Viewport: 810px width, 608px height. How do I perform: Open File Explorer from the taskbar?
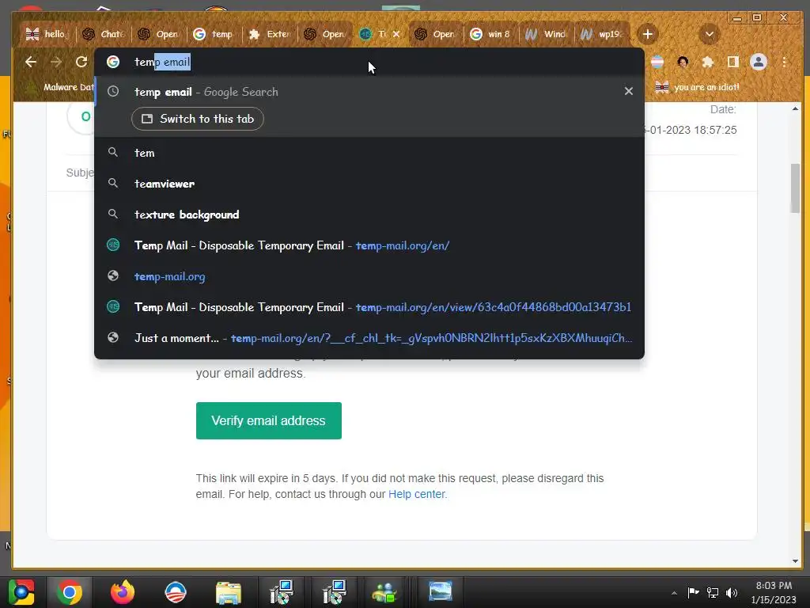(229, 592)
